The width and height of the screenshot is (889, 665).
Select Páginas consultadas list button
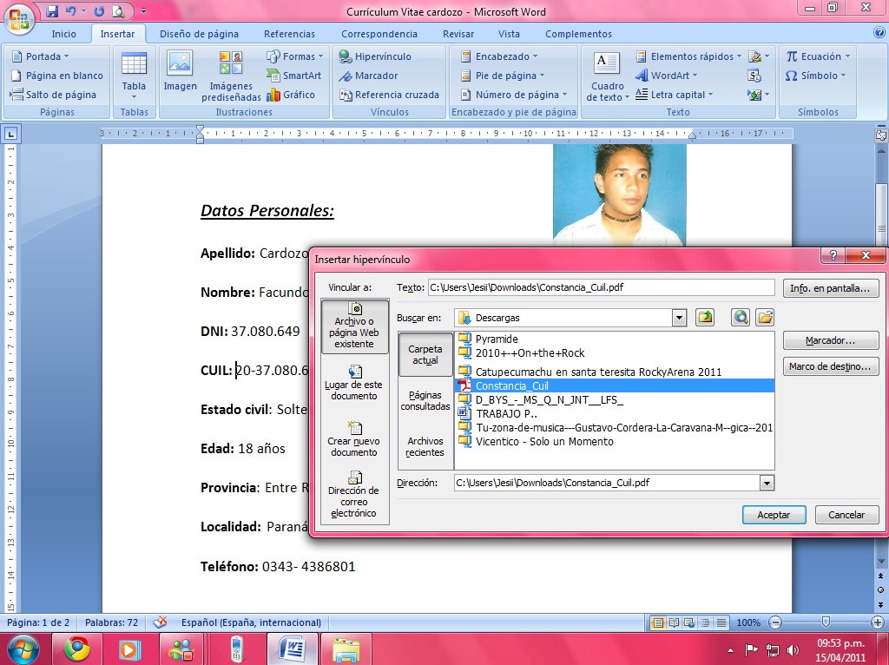(x=425, y=400)
